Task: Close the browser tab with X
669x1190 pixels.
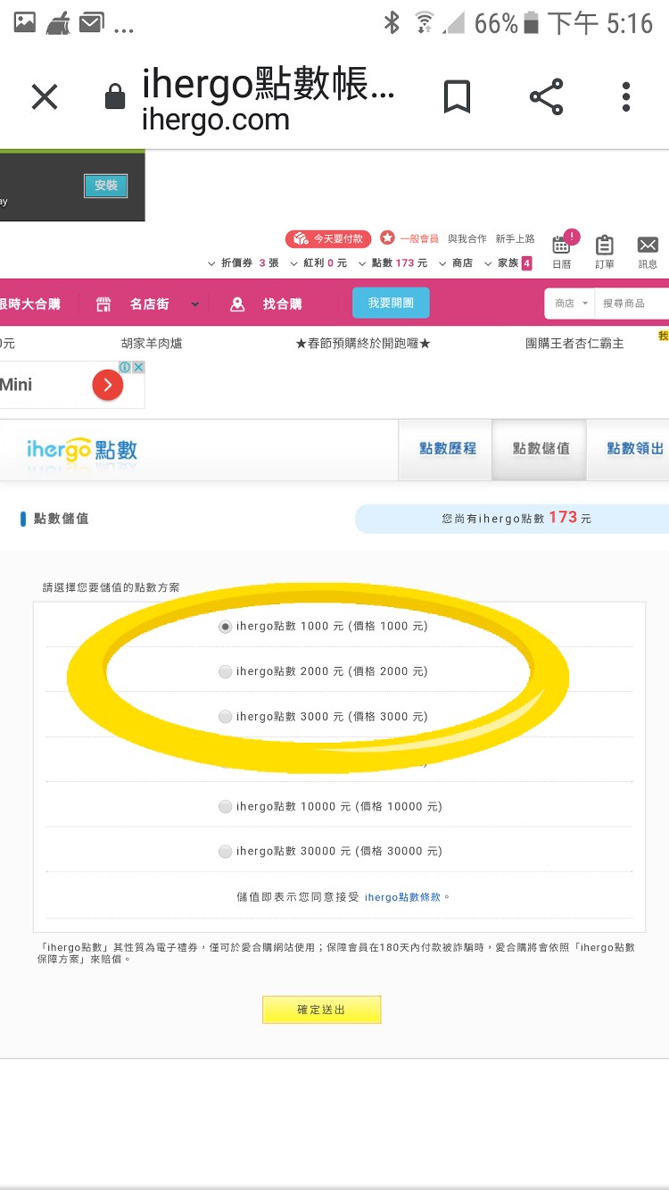Action: (44, 96)
